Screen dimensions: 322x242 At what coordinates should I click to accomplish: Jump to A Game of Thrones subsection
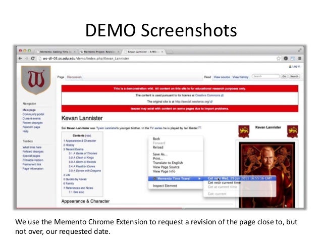coord(83,154)
